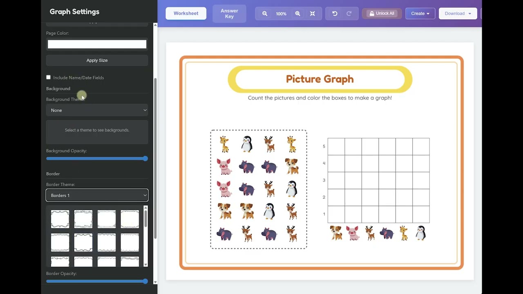Screen dimensions: 523x294
Task: Click the Border section heading
Action: (x=53, y=174)
